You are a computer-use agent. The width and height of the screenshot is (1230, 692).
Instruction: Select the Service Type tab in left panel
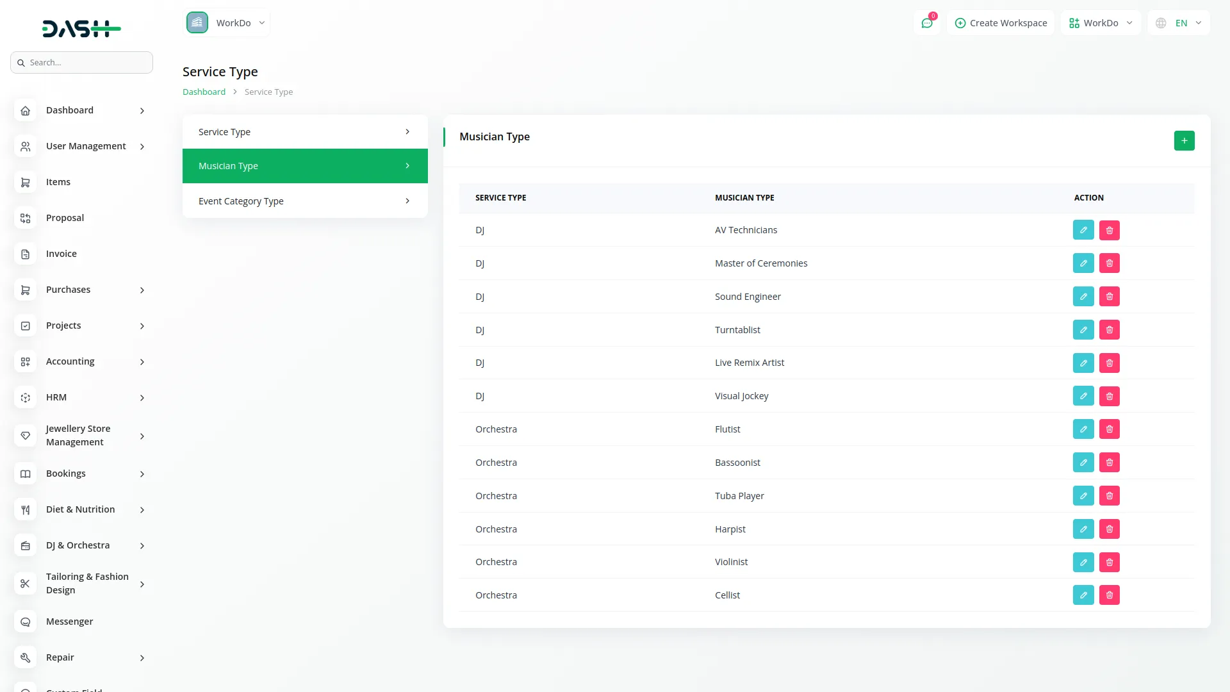tap(305, 132)
